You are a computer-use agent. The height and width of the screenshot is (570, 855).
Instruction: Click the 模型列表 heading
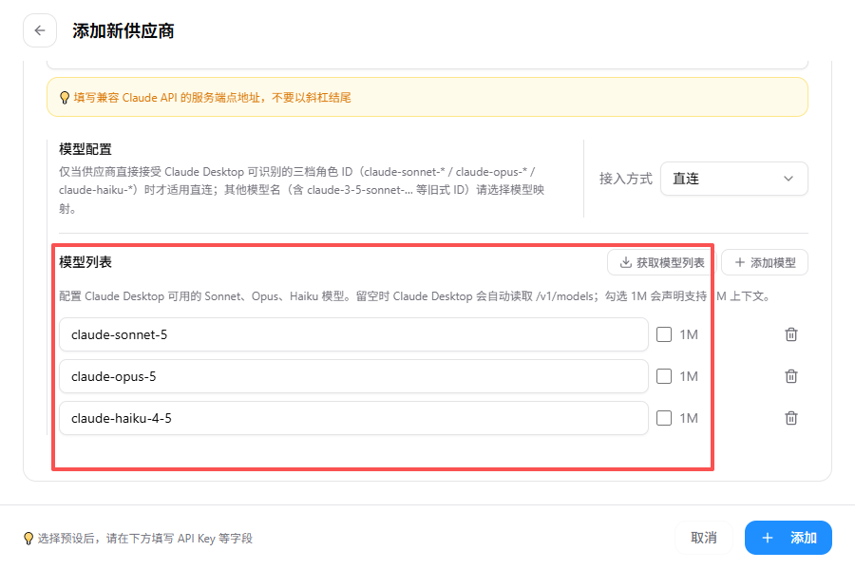point(85,262)
